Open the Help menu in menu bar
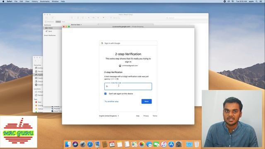265x149 pixels. tap(63, 1)
